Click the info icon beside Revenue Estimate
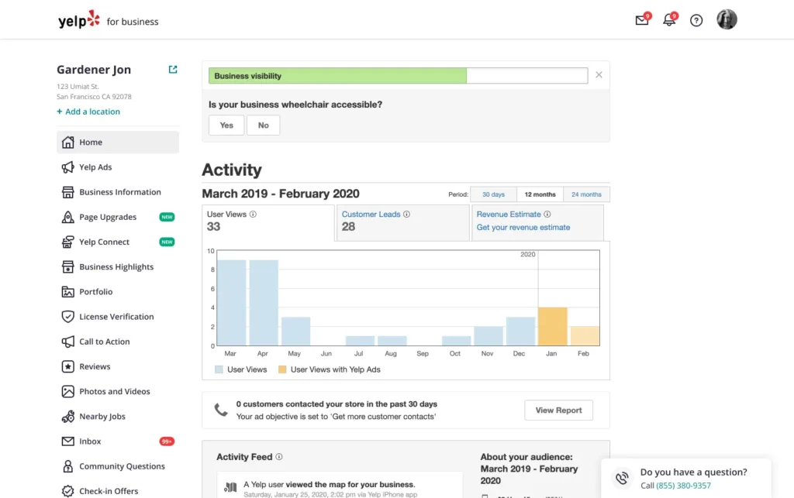The image size is (794, 498). coord(547,215)
